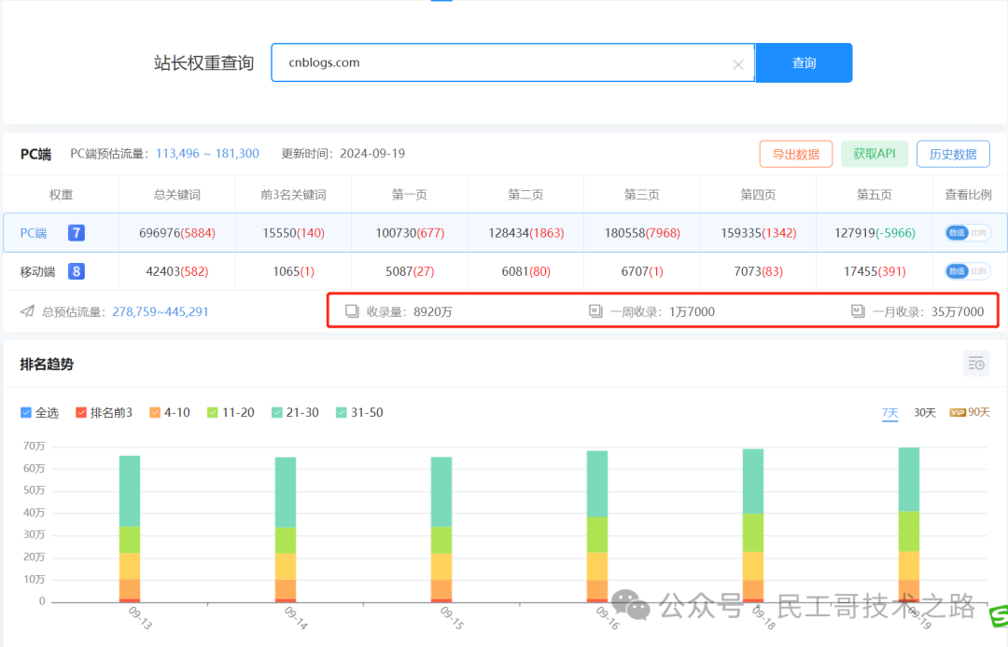
Task: Toggle the 4-10 legend checkbox
Action: (154, 413)
